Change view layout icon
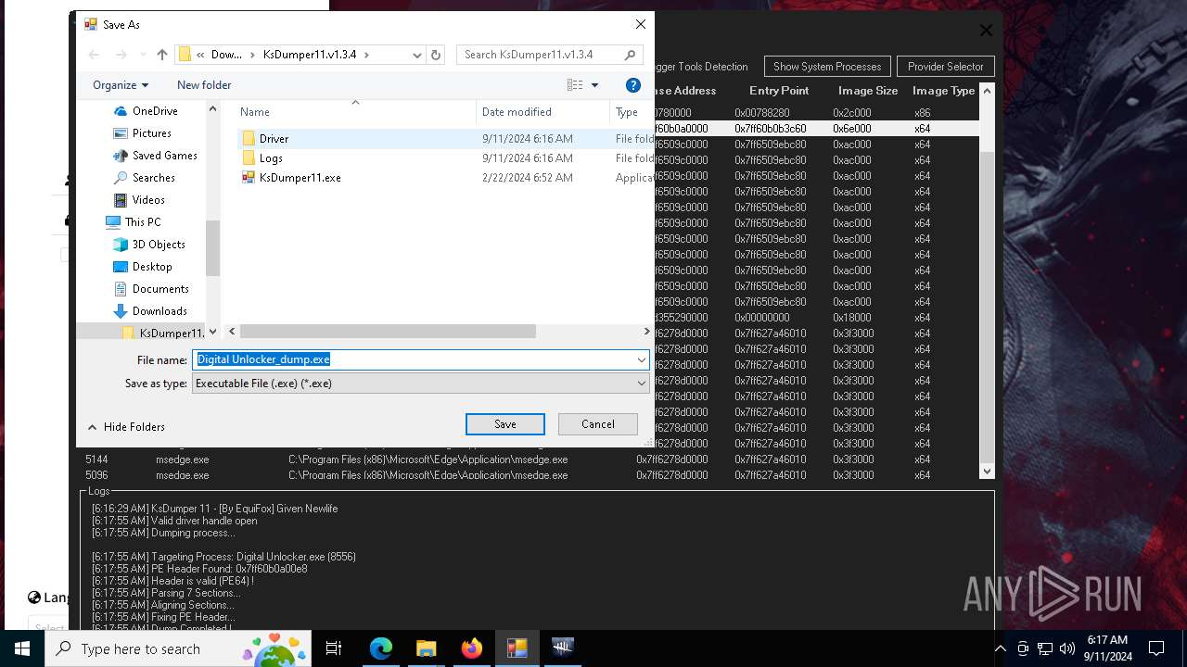1187x667 pixels. [x=575, y=85]
